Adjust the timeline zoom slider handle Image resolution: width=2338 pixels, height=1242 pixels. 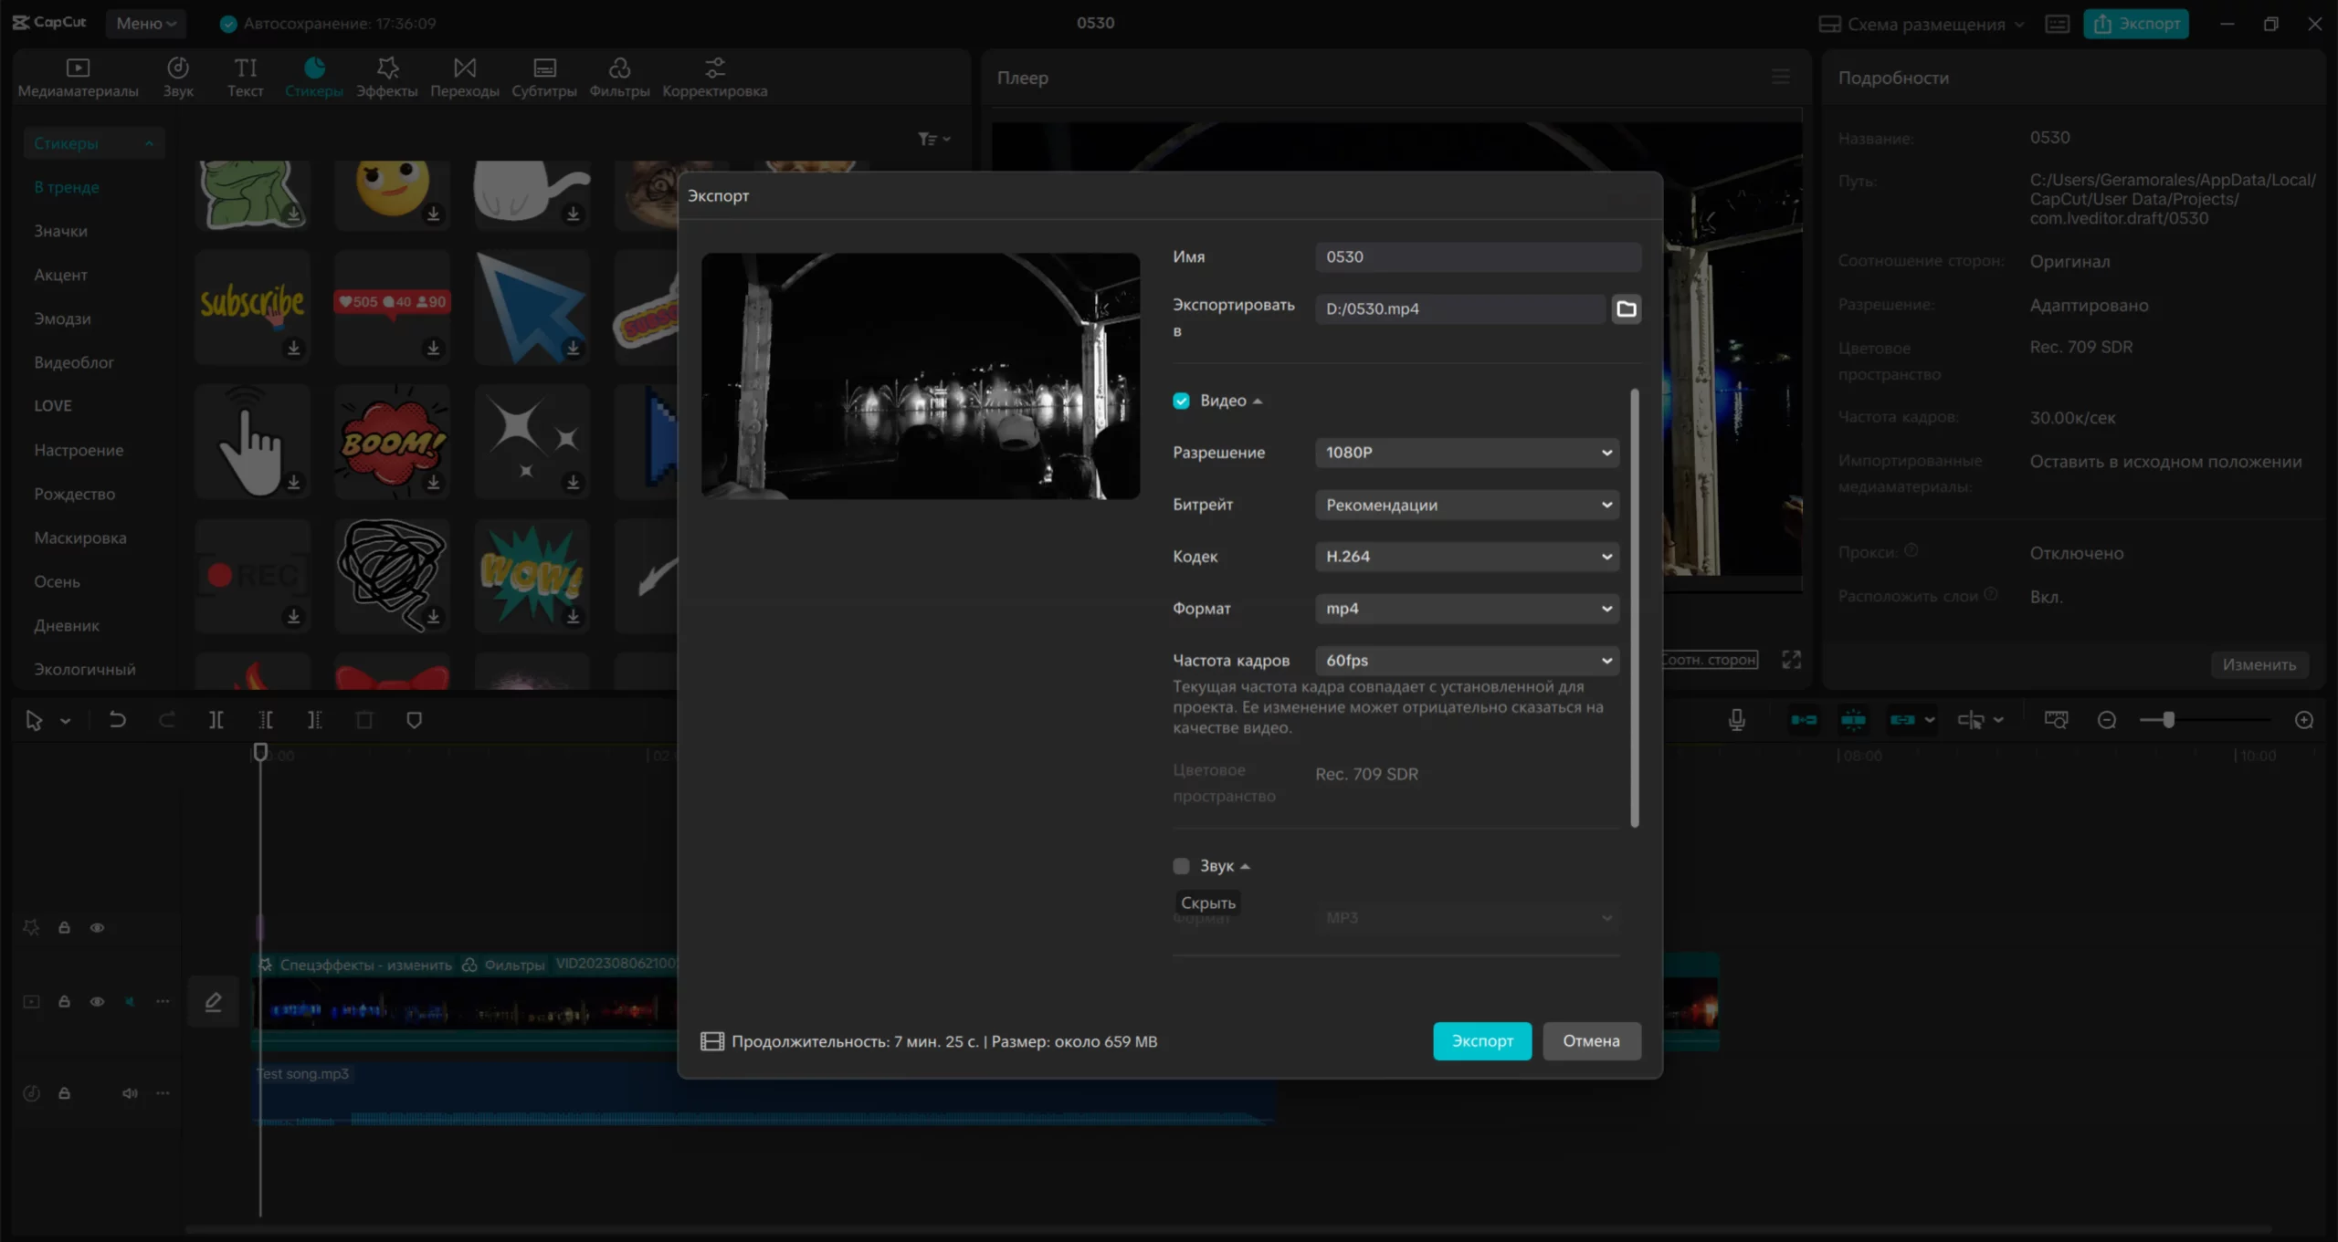pos(2168,720)
